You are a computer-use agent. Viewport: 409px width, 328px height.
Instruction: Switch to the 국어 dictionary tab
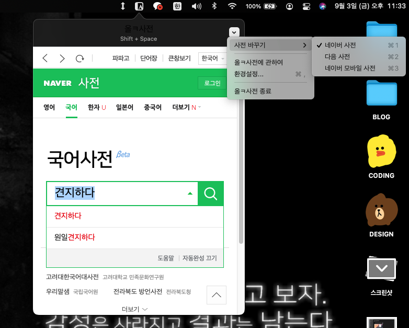[71, 107]
